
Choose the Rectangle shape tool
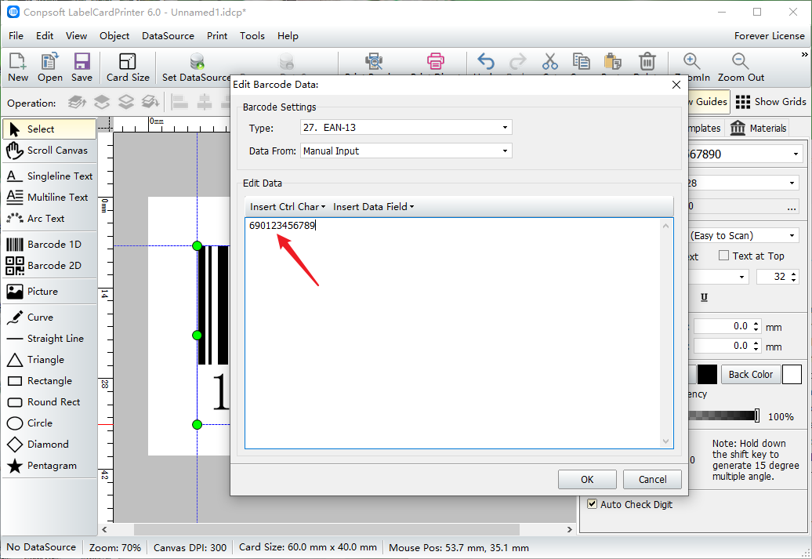[49, 381]
